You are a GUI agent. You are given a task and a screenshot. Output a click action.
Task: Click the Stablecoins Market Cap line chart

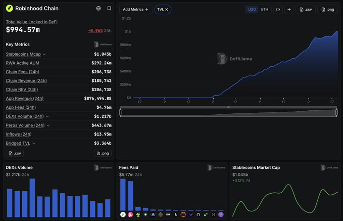coord(285,200)
